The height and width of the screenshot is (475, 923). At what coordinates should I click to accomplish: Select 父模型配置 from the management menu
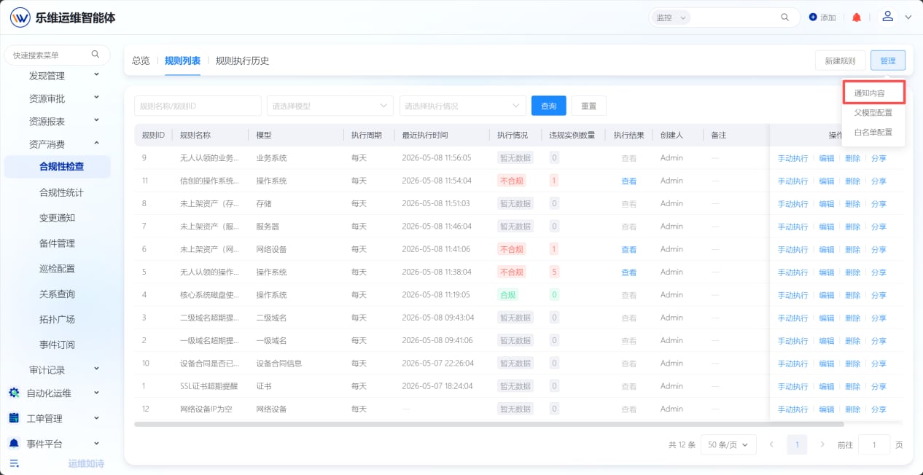tap(873, 113)
